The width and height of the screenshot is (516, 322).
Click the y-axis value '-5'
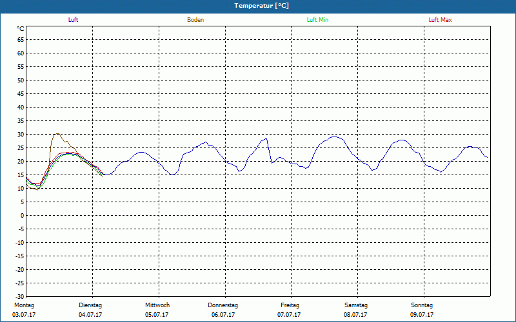pyautogui.click(x=21, y=229)
